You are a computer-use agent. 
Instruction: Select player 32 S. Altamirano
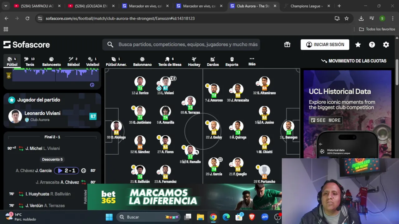tap(264, 86)
